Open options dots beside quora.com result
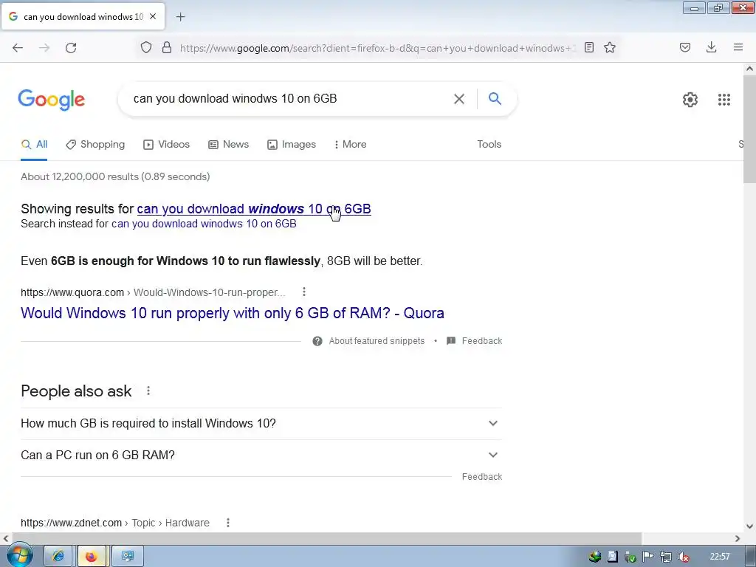756x567 pixels. (x=303, y=292)
